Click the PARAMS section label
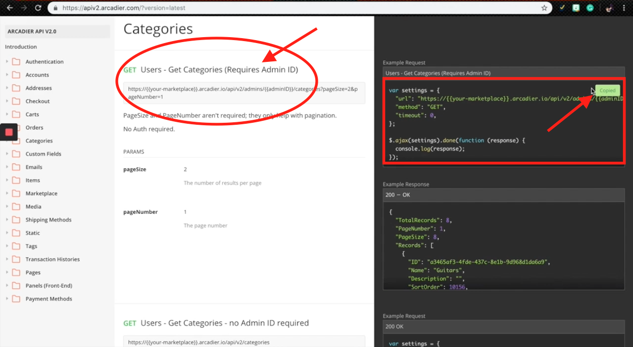This screenshot has width=633, height=347. click(x=134, y=152)
